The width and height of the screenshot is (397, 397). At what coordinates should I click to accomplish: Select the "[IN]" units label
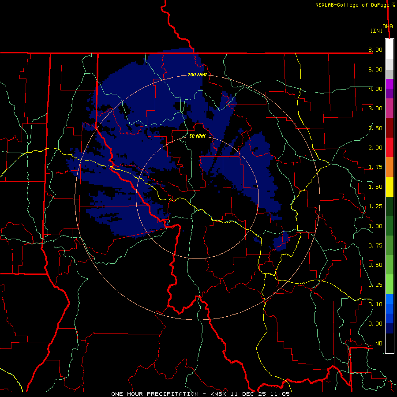377,30
